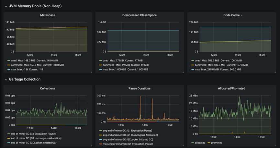
Task: Click the JVM Memory Pools (Non-Heap) row title
Action: click(x=35, y=6)
